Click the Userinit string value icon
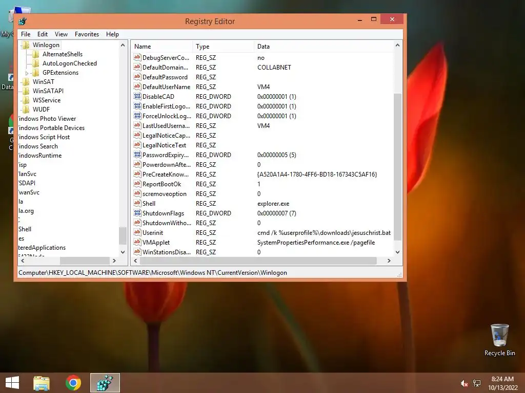The image size is (525, 393). [137, 232]
